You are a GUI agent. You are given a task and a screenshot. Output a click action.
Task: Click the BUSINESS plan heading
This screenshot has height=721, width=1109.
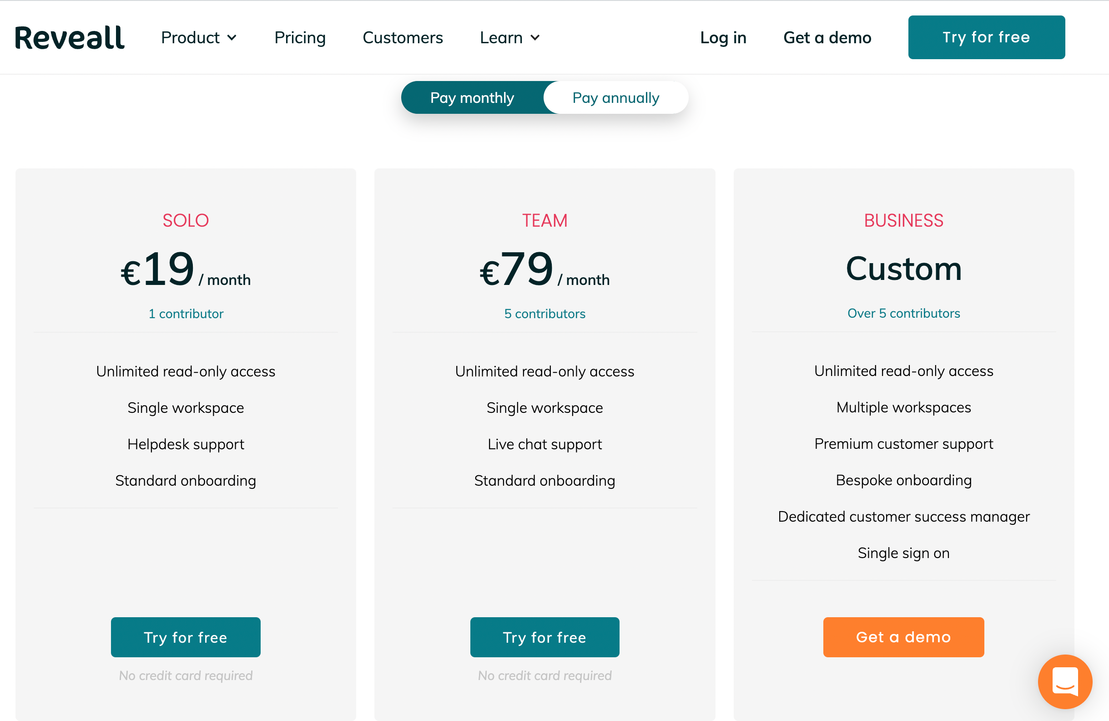(x=903, y=220)
